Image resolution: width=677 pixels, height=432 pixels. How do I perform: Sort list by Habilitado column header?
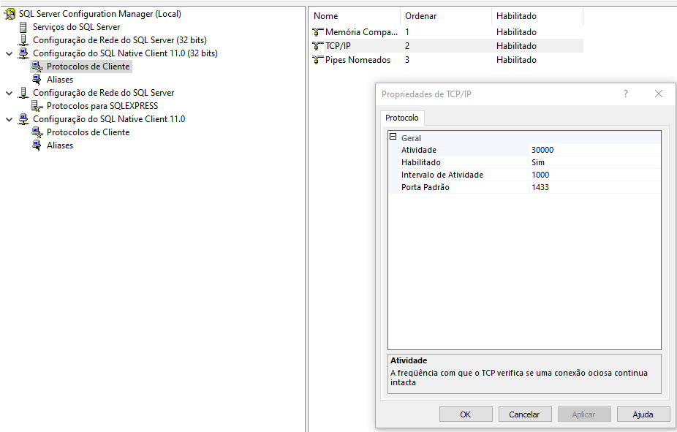[537, 16]
